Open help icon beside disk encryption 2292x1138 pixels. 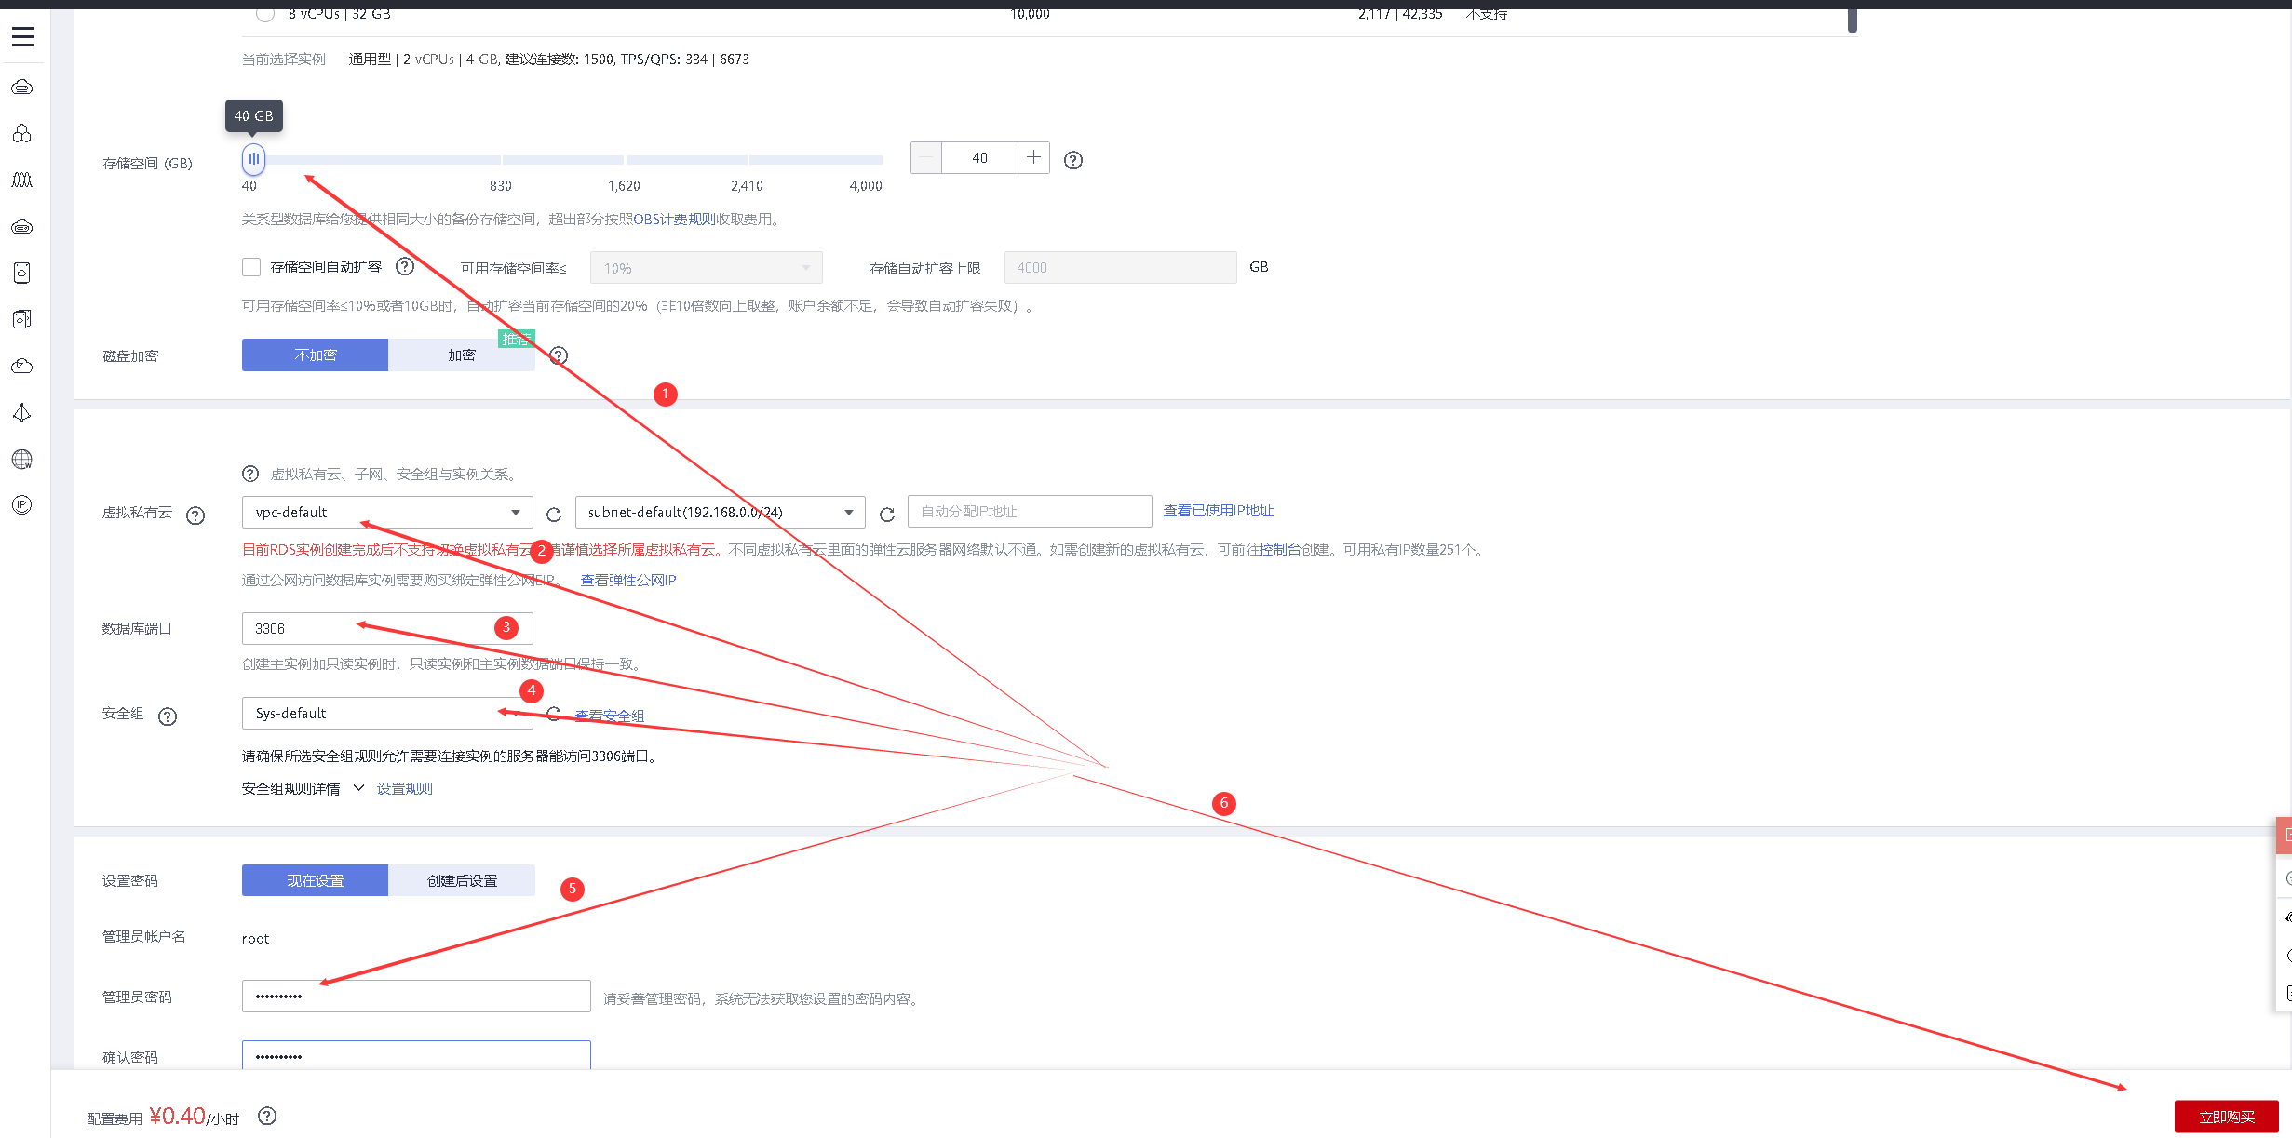pyautogui.click(x=559, y=355)
